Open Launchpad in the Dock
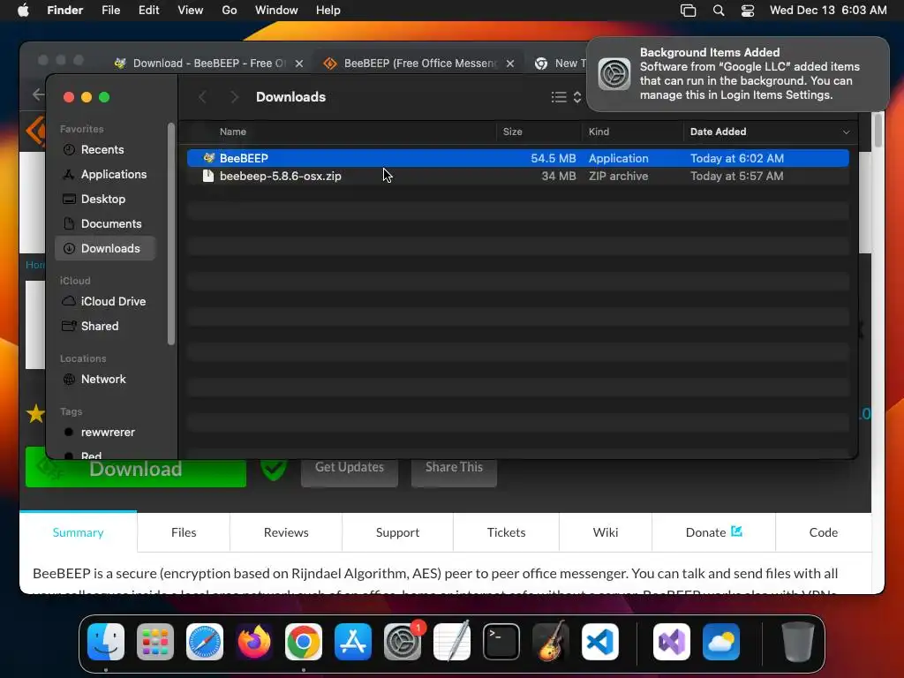This screenshot has width=904, height=678. click(155, 642)
